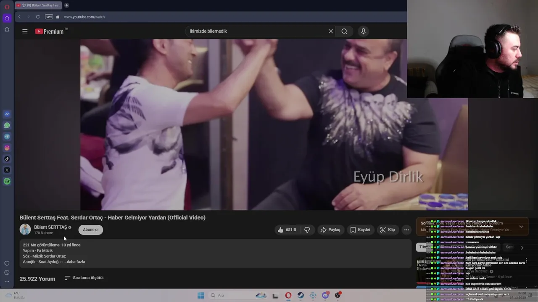
Task: Save video with Kaydet button
Action: click(x=360, y=230)
